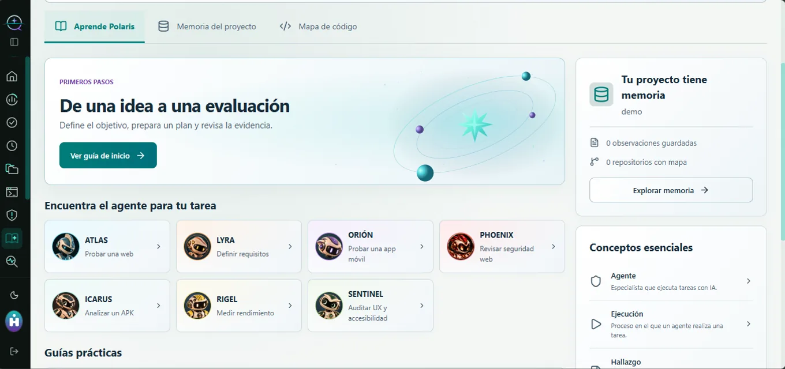This screenshot has height=369, width=785.
Task: Click the document icon beside observaciones guardadas
Action: coord(595,142)
